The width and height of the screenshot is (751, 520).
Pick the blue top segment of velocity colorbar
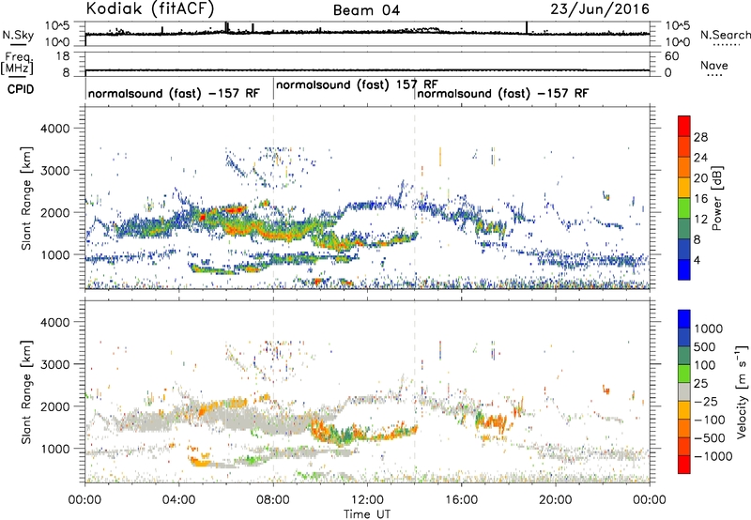(684, 319)
